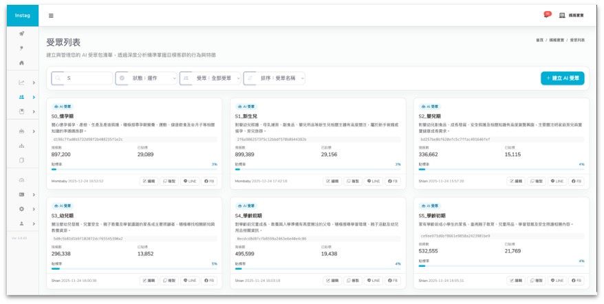This screenshot has width=604, height=304.
Task: Click LINE button on S5_學齡初期 card
Action: (557, 281)
